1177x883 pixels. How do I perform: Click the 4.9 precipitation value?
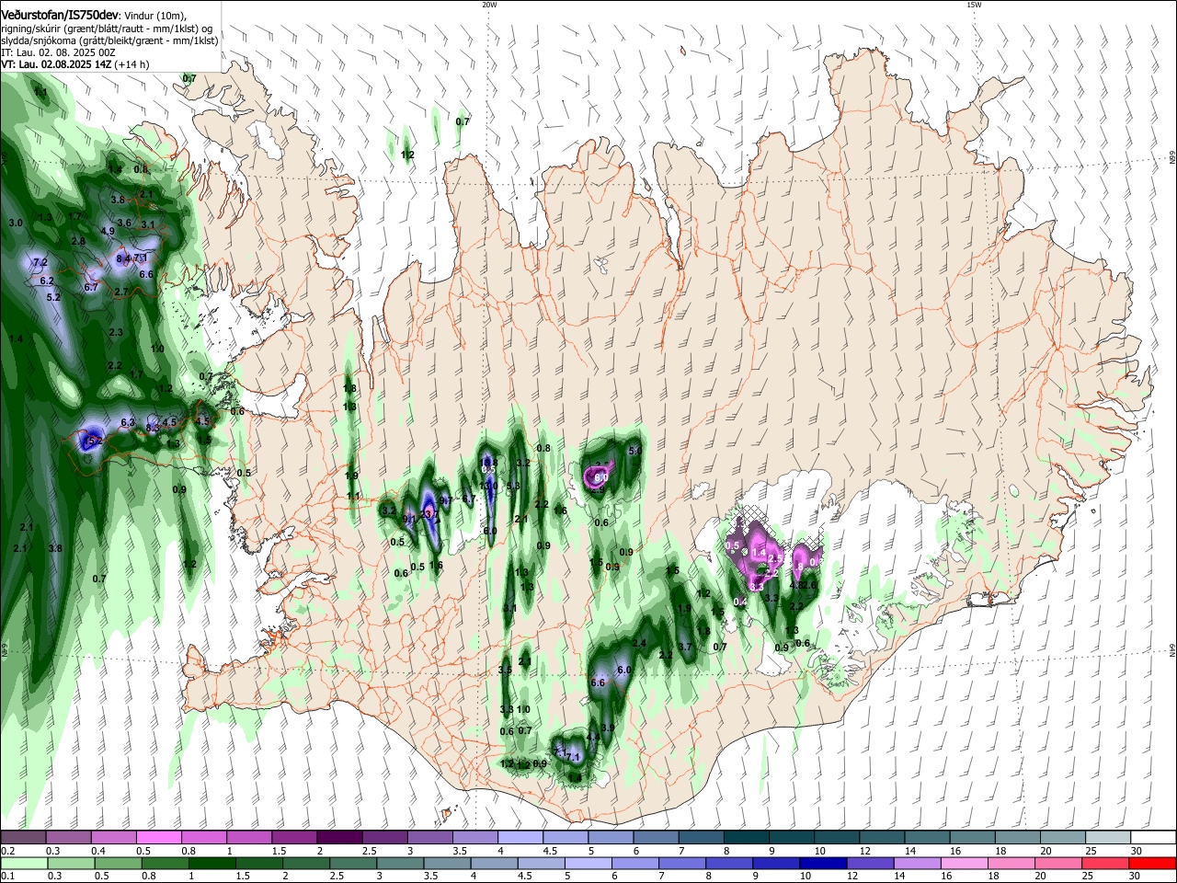point(108,231)
